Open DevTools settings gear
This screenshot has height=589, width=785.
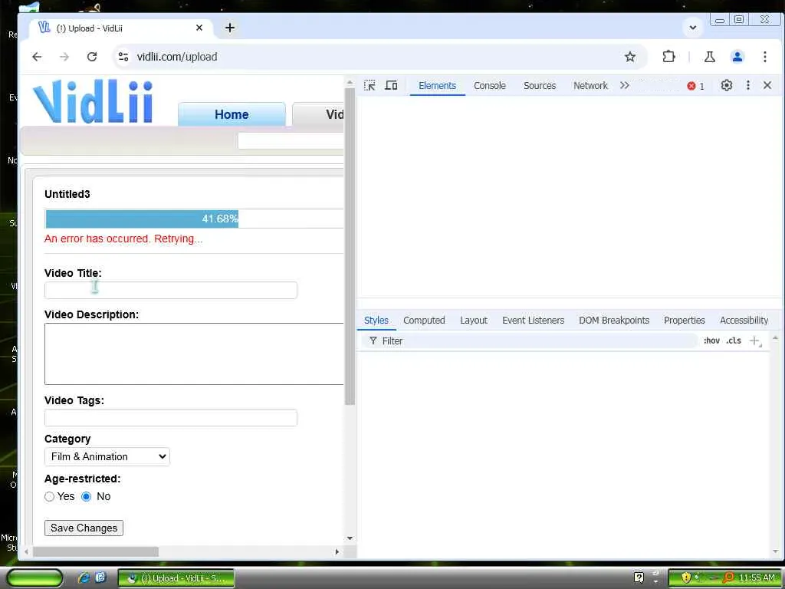coord(727,86)
